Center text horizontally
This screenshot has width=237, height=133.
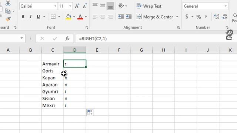pyautogui.click(x=103, y=17)
